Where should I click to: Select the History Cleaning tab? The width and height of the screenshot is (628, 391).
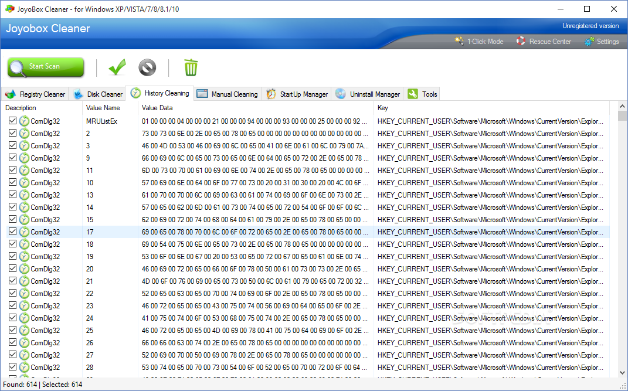[x=160, y=93]
